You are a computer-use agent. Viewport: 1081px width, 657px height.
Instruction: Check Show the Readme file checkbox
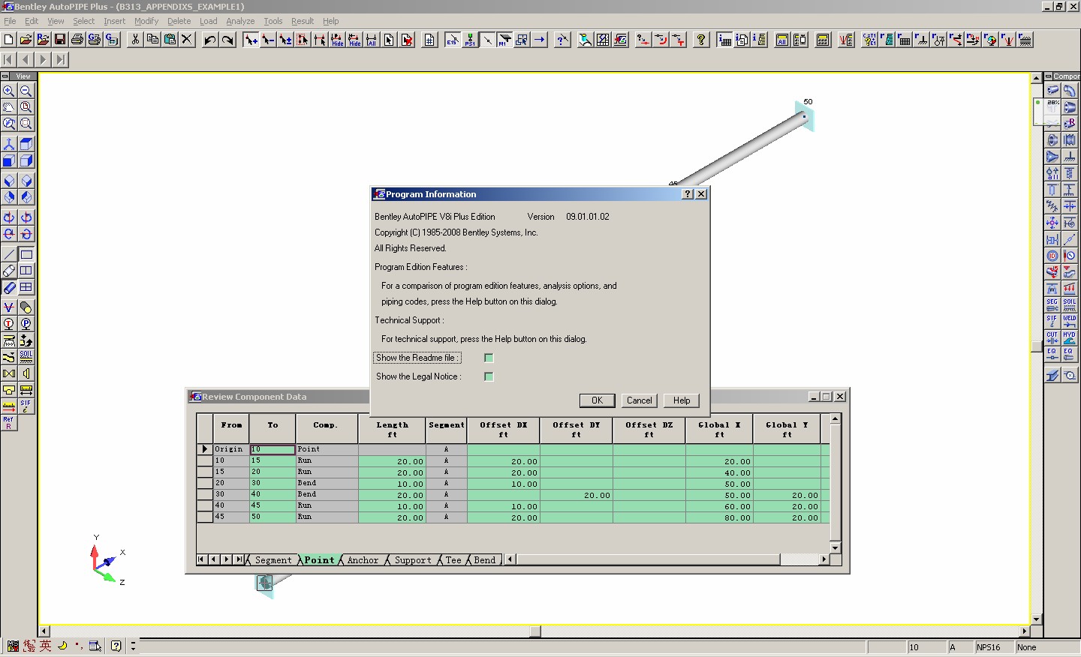tap(489, 358)
